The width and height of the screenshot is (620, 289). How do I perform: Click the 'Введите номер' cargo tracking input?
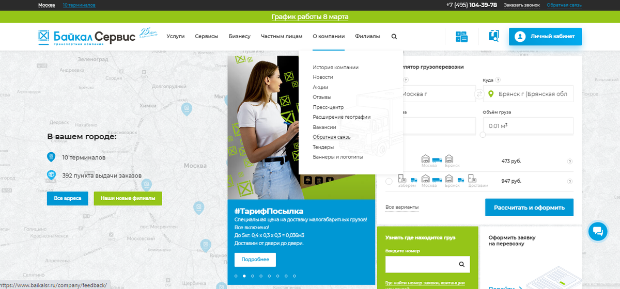coord(428,264)
